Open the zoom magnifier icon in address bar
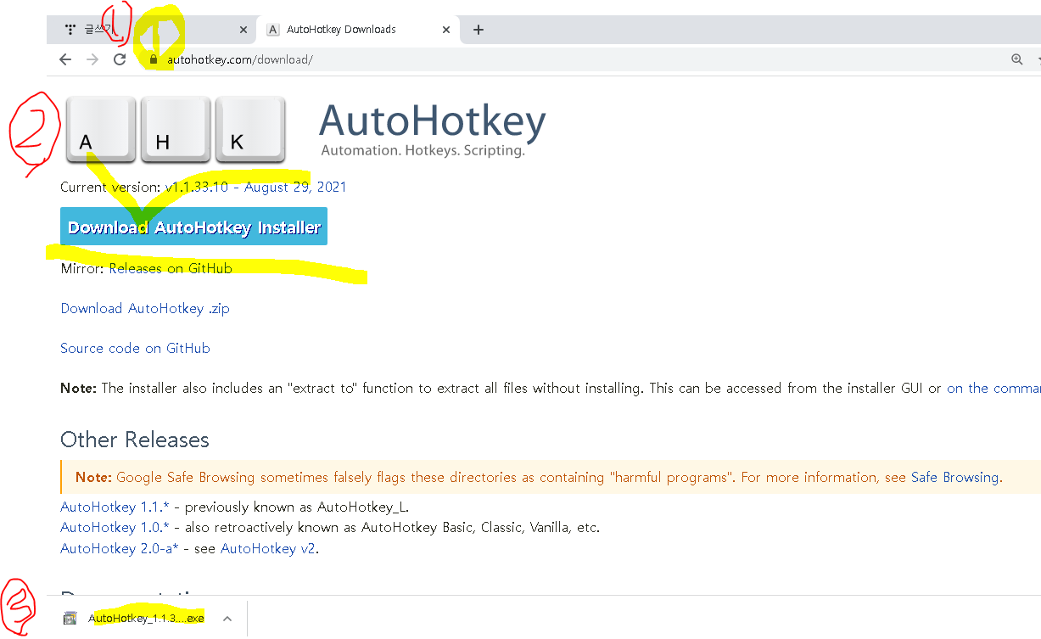Screen dimensions: 1041x639 click(1017, 59)
